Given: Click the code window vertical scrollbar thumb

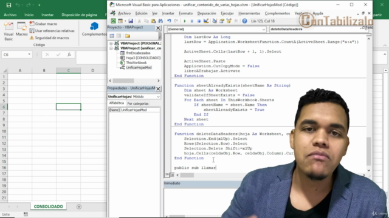Looking at the screenshot, I should (x=369, y=151).
